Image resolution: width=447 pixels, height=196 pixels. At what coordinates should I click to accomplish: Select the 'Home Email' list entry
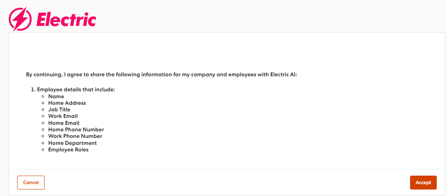64,123
